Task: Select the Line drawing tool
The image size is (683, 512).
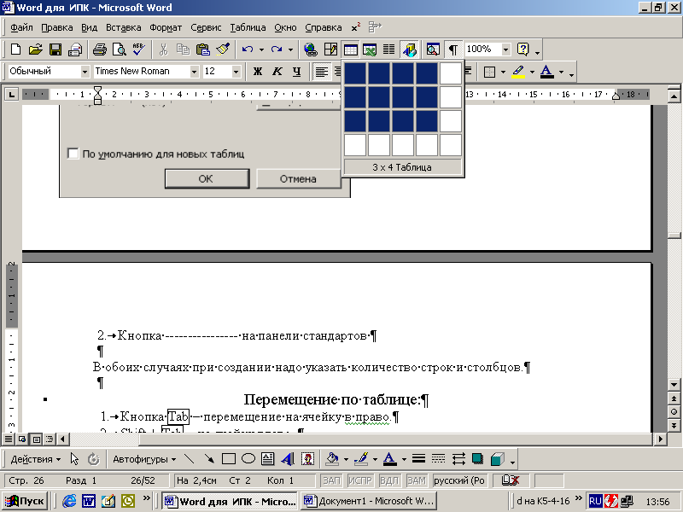Action: coord(189,459)
